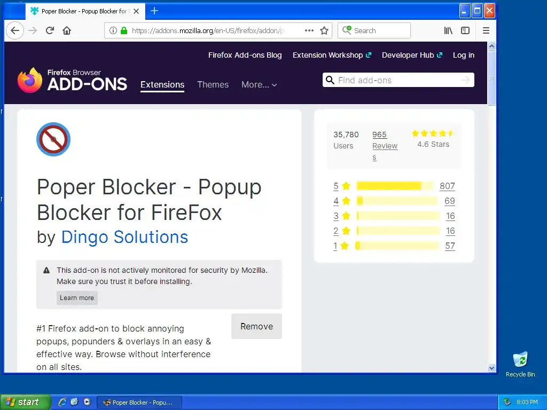Reload the current page
547x410 pixels.
pyautogui.click(x=50, y=30)
